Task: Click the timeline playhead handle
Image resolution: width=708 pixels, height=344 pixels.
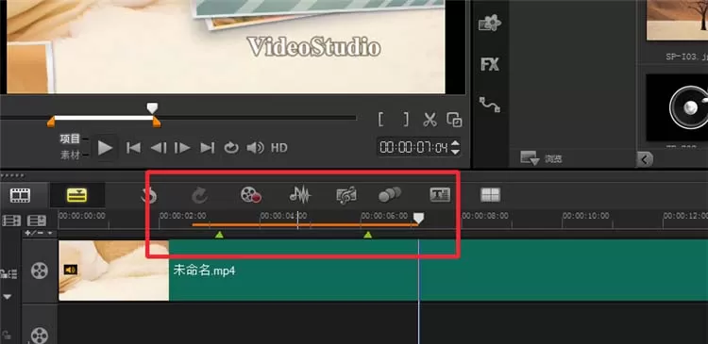Action: (419, 219)
